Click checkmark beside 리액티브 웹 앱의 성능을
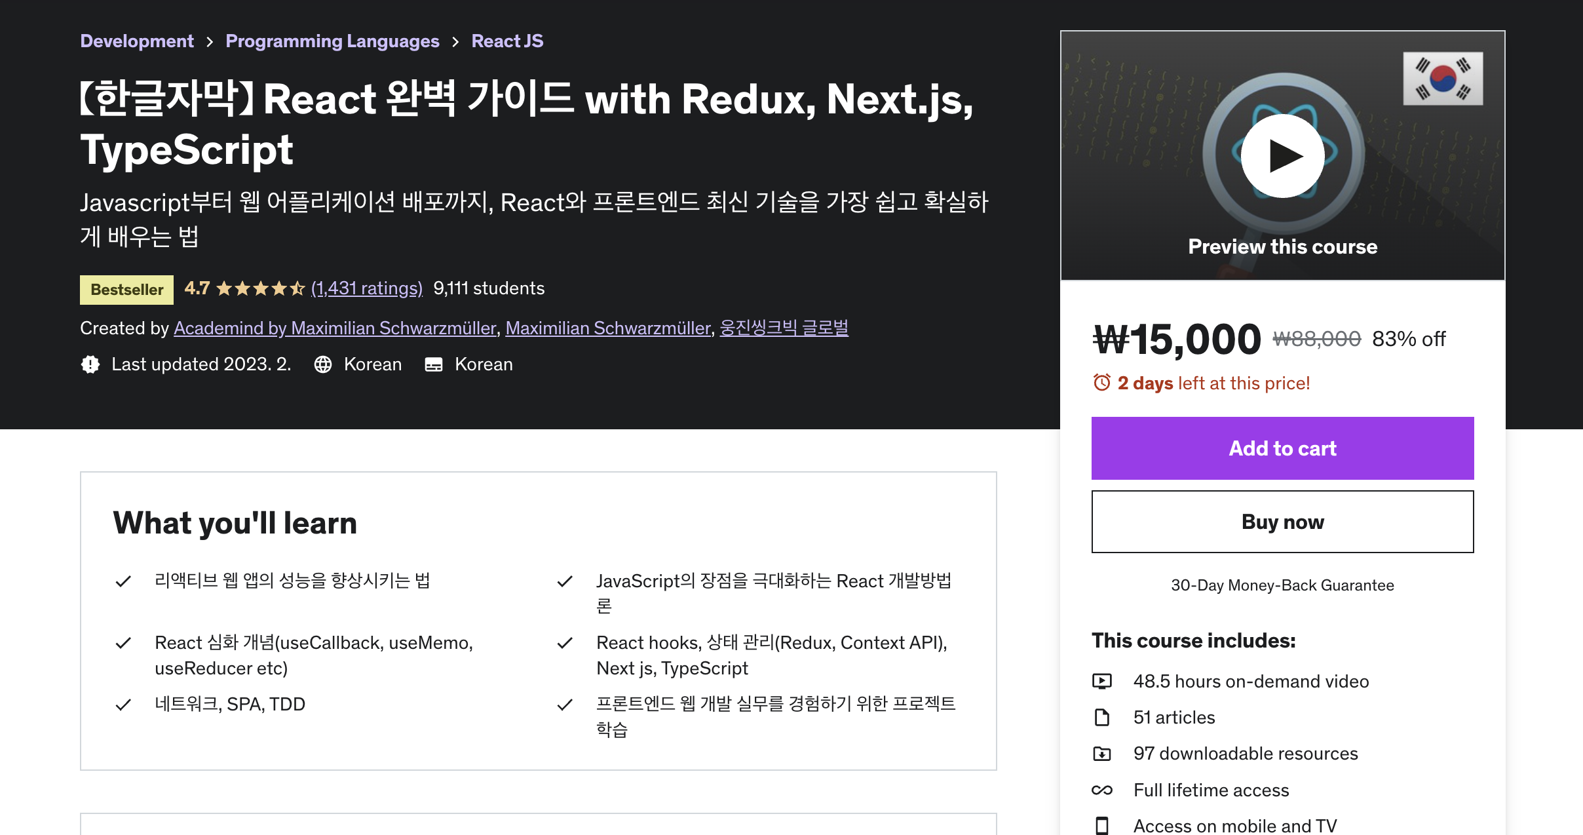The image size is (1583, 835). point(123,581)
